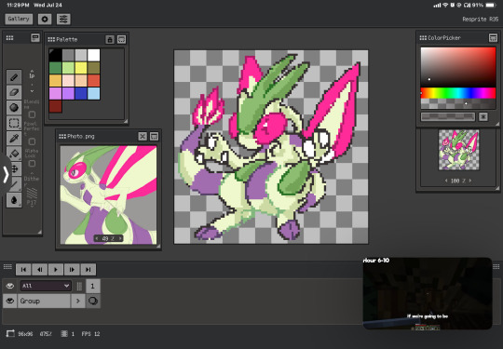The image size is (503, 349).
Task: Click previous dither pattern arrow above Dither
Action: pyautogui.click(x=32, y=173)
